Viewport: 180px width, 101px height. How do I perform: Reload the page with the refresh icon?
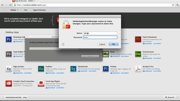pyautogui.click(x=10, y=5)
